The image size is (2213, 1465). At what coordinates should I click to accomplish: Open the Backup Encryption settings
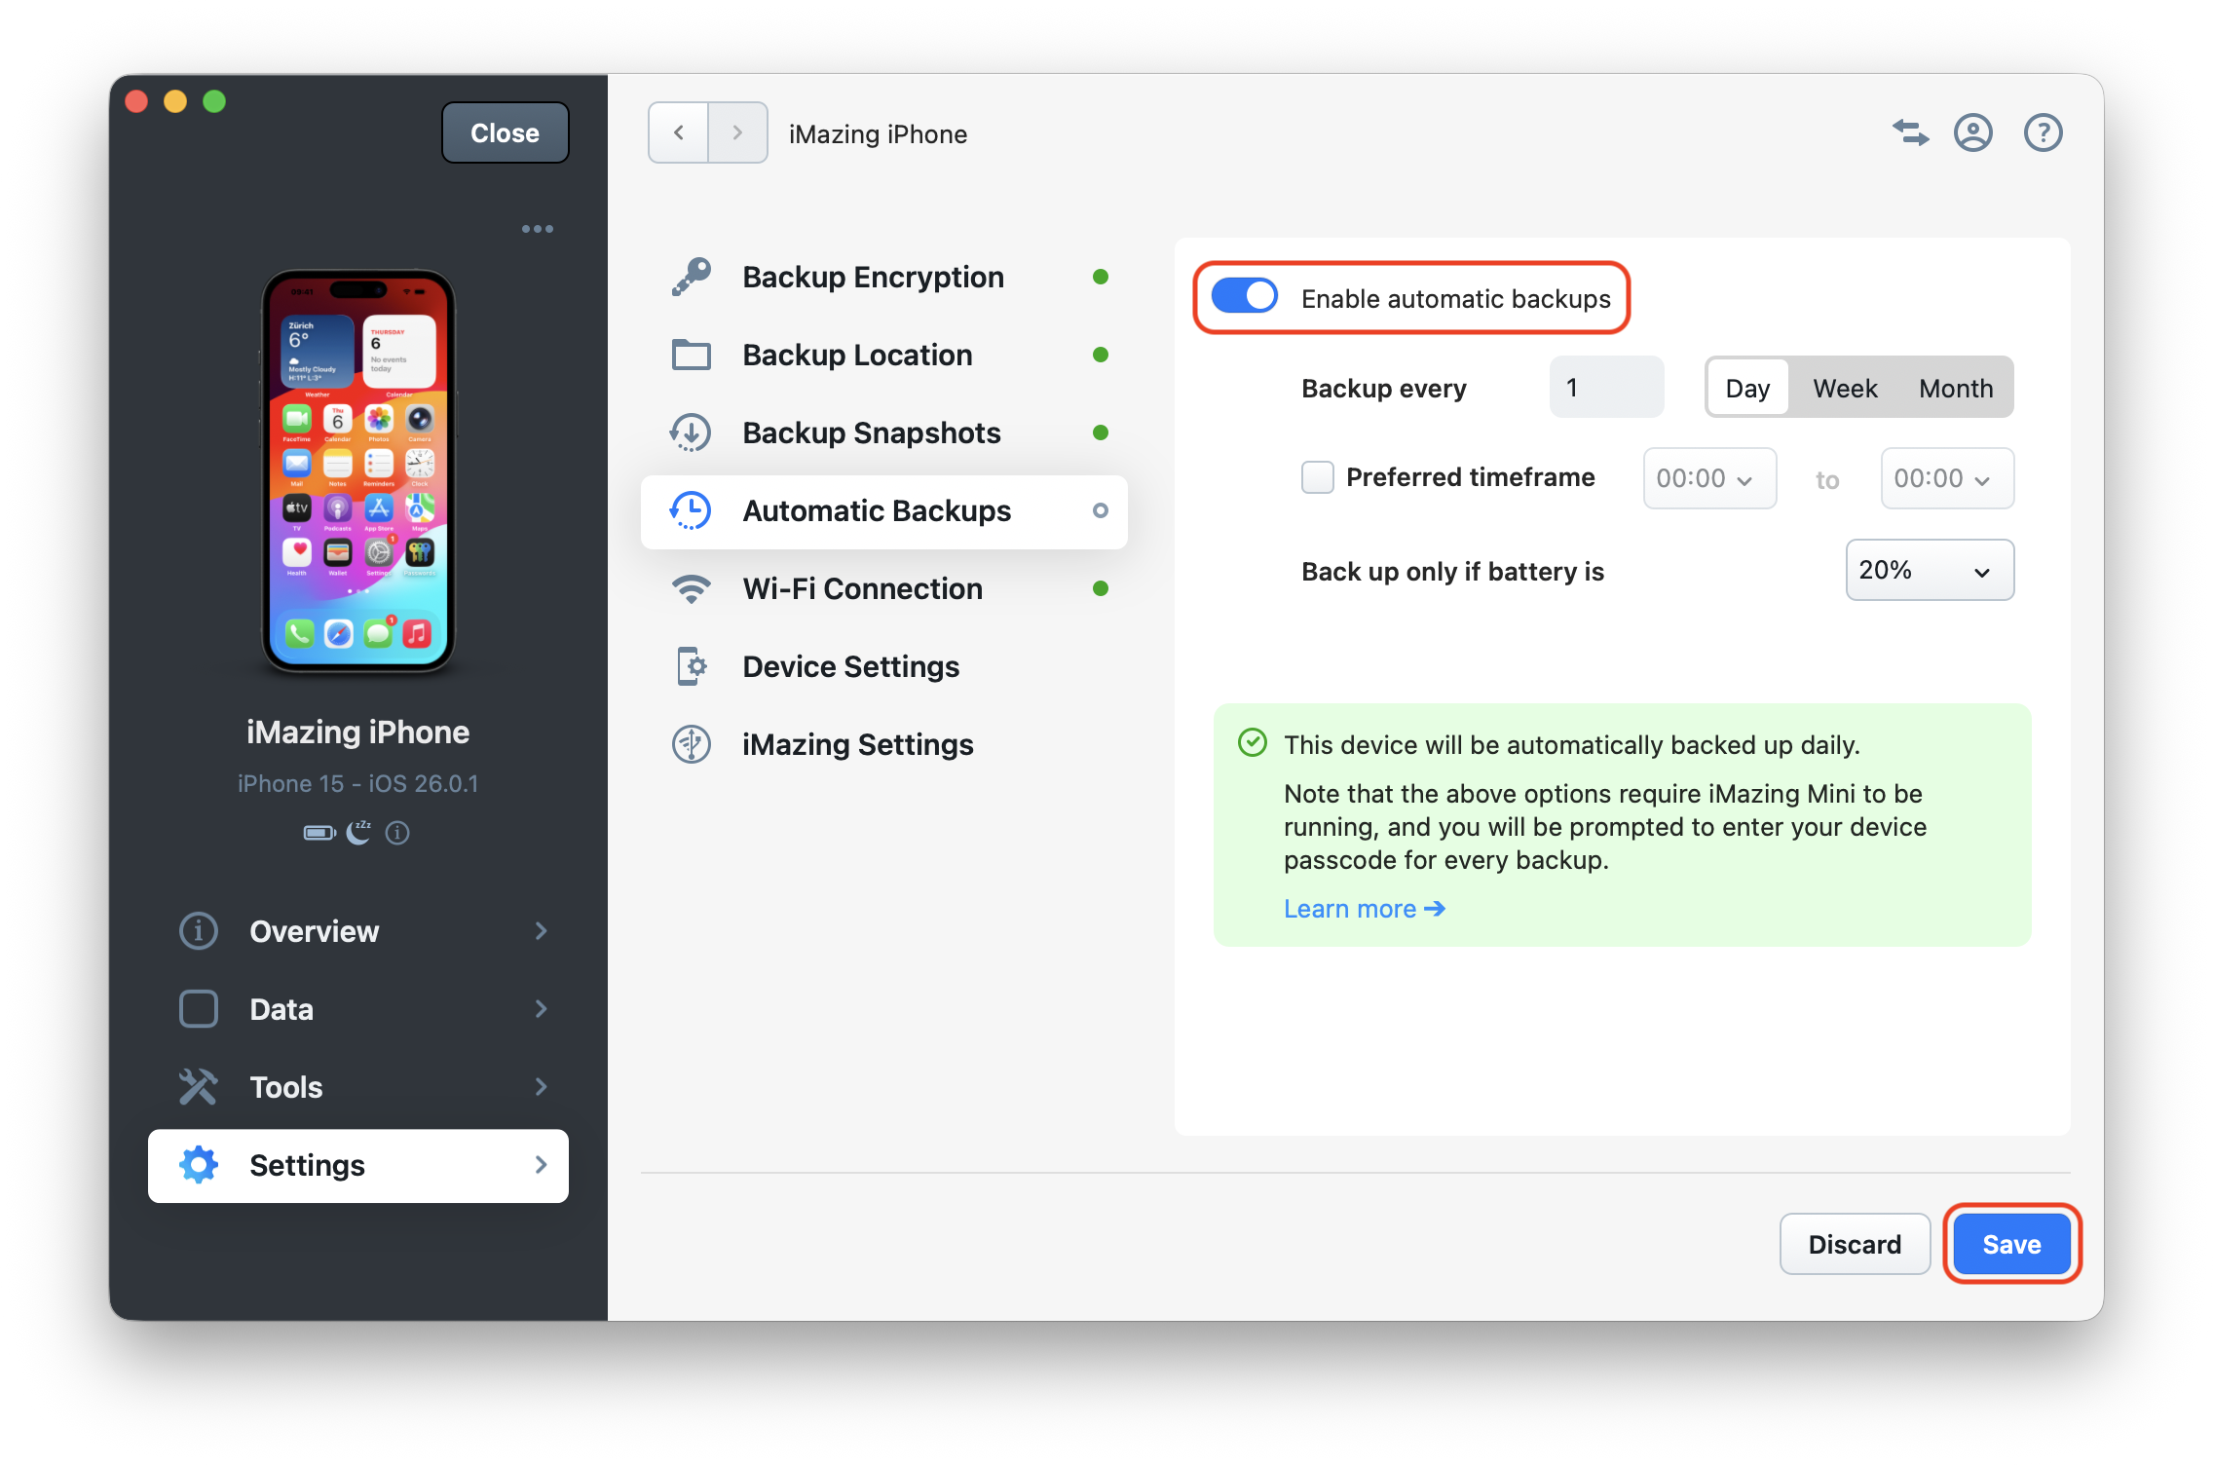[x=872, y=277]
